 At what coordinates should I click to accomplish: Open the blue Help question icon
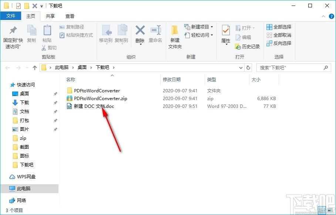(x=331, y=16)
